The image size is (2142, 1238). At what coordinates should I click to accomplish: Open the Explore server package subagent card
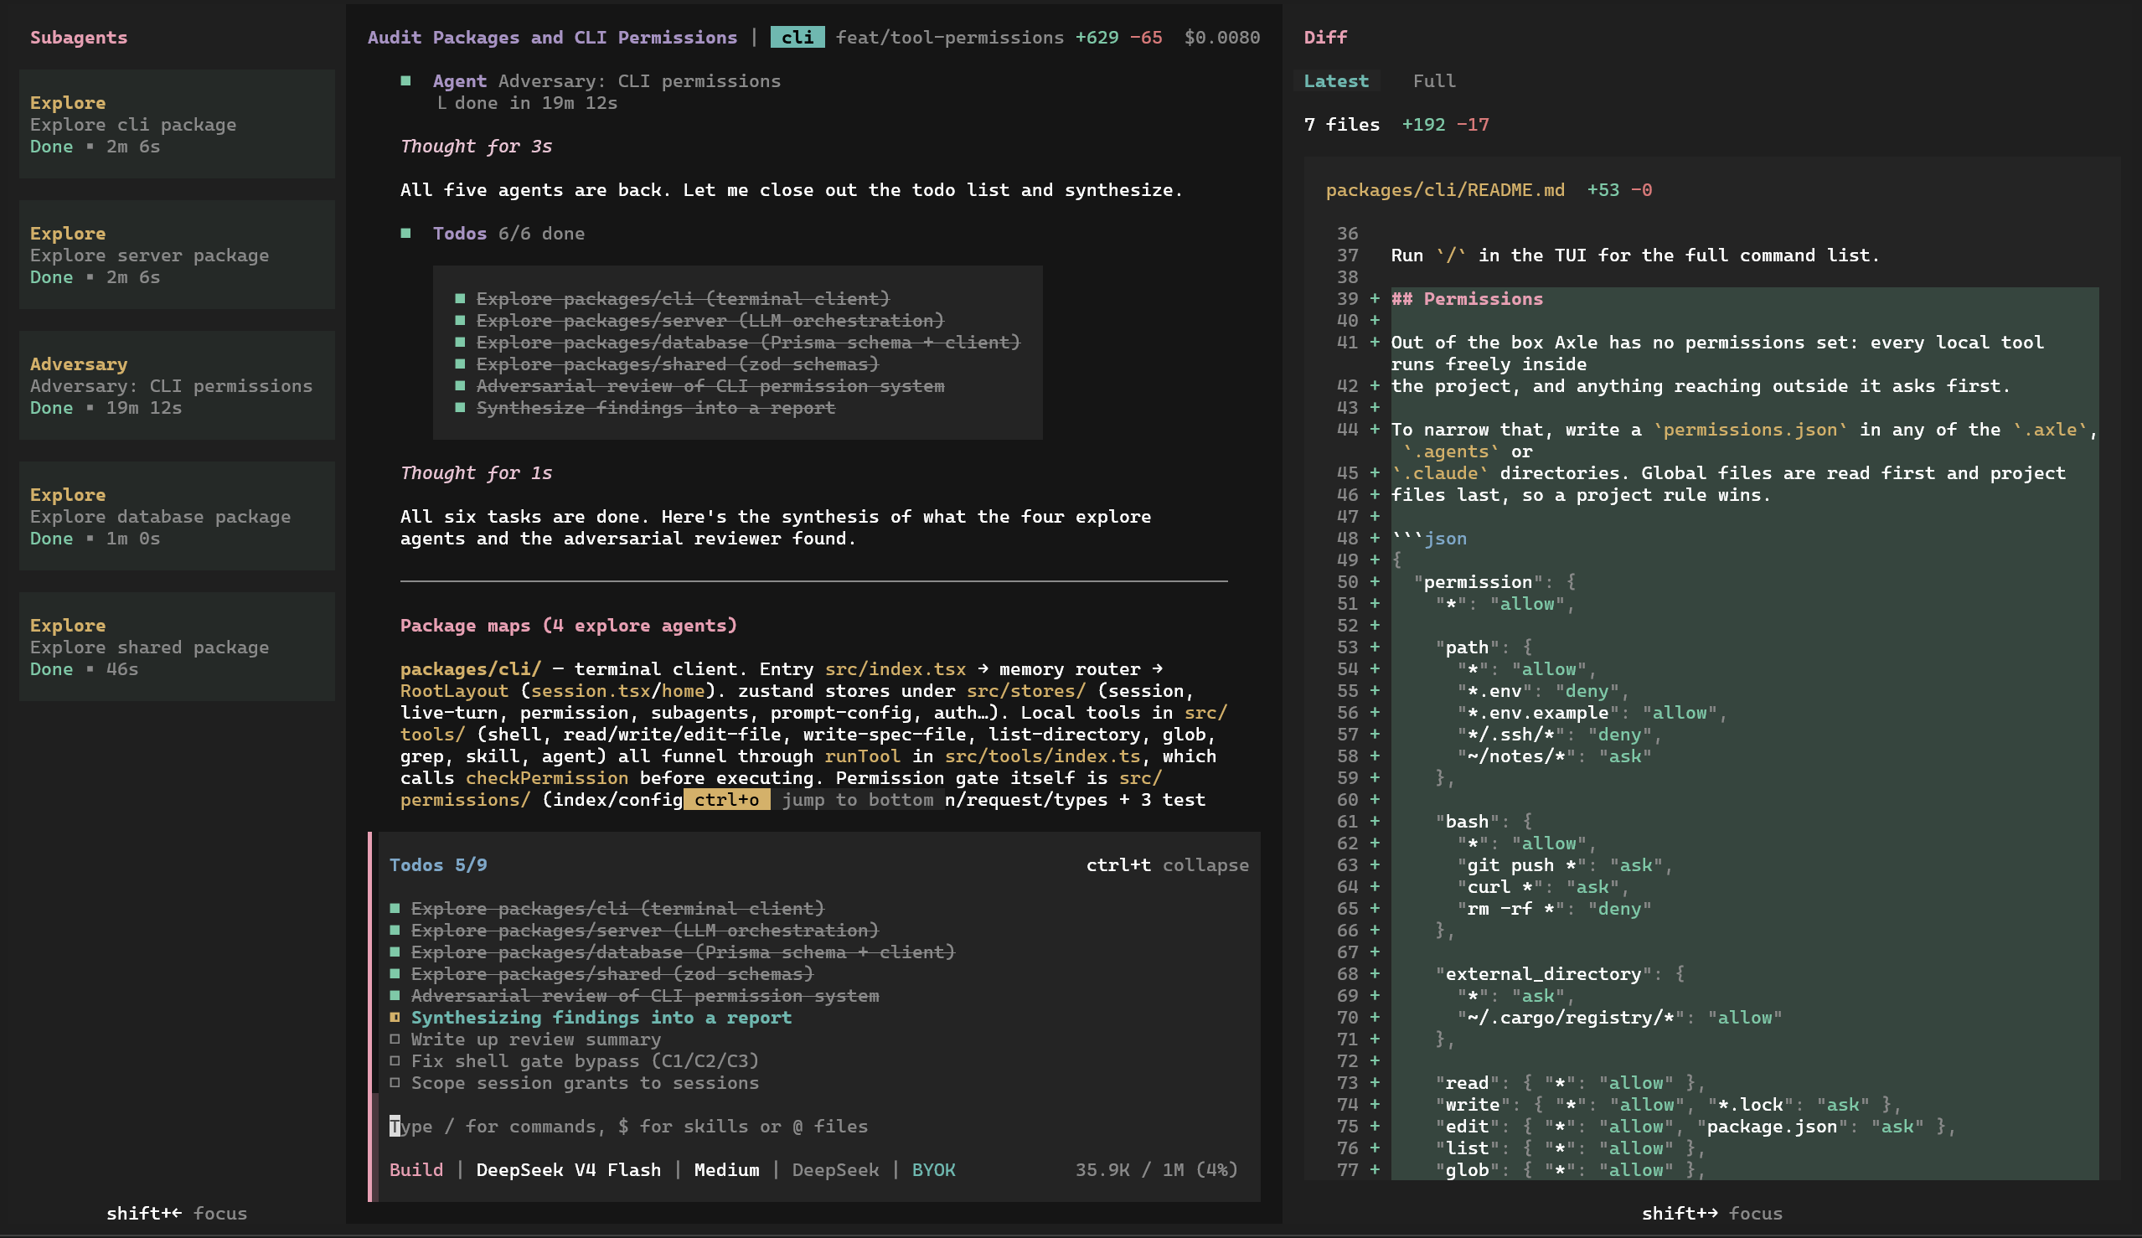click(177, 255)
